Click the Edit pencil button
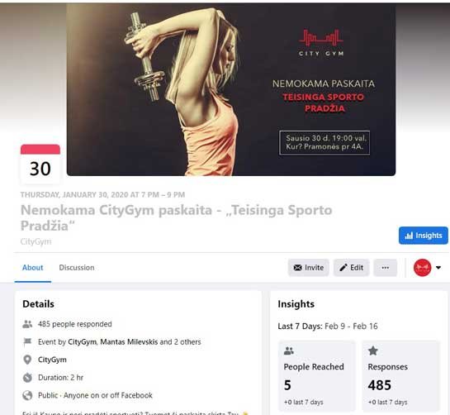This screenshot has width=450, height=415. pyautogui.click(x=351, y=268)
